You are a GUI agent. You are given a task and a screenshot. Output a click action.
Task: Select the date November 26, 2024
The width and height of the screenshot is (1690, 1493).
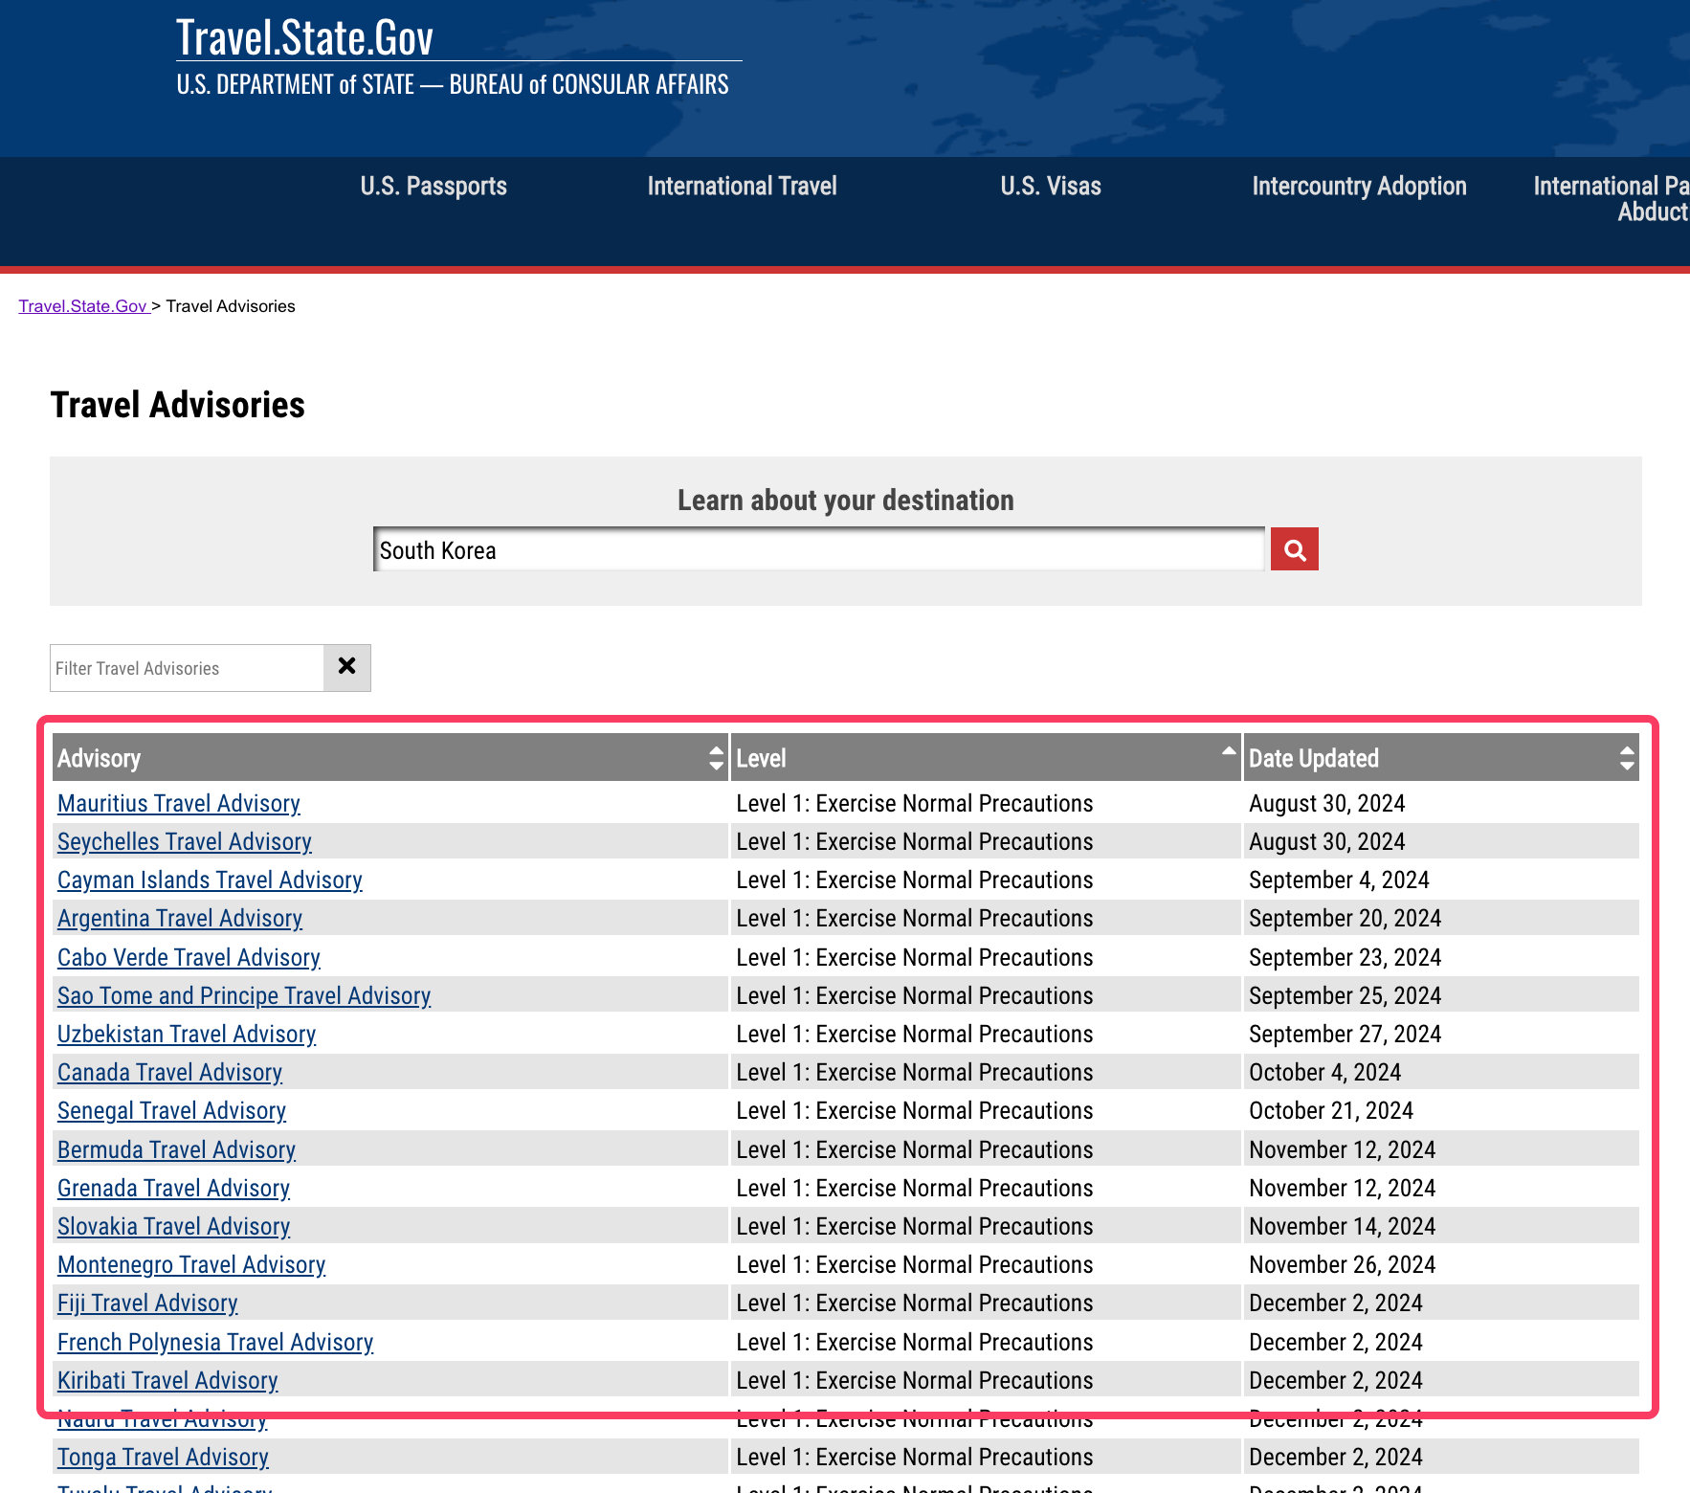(1342, 1265)
